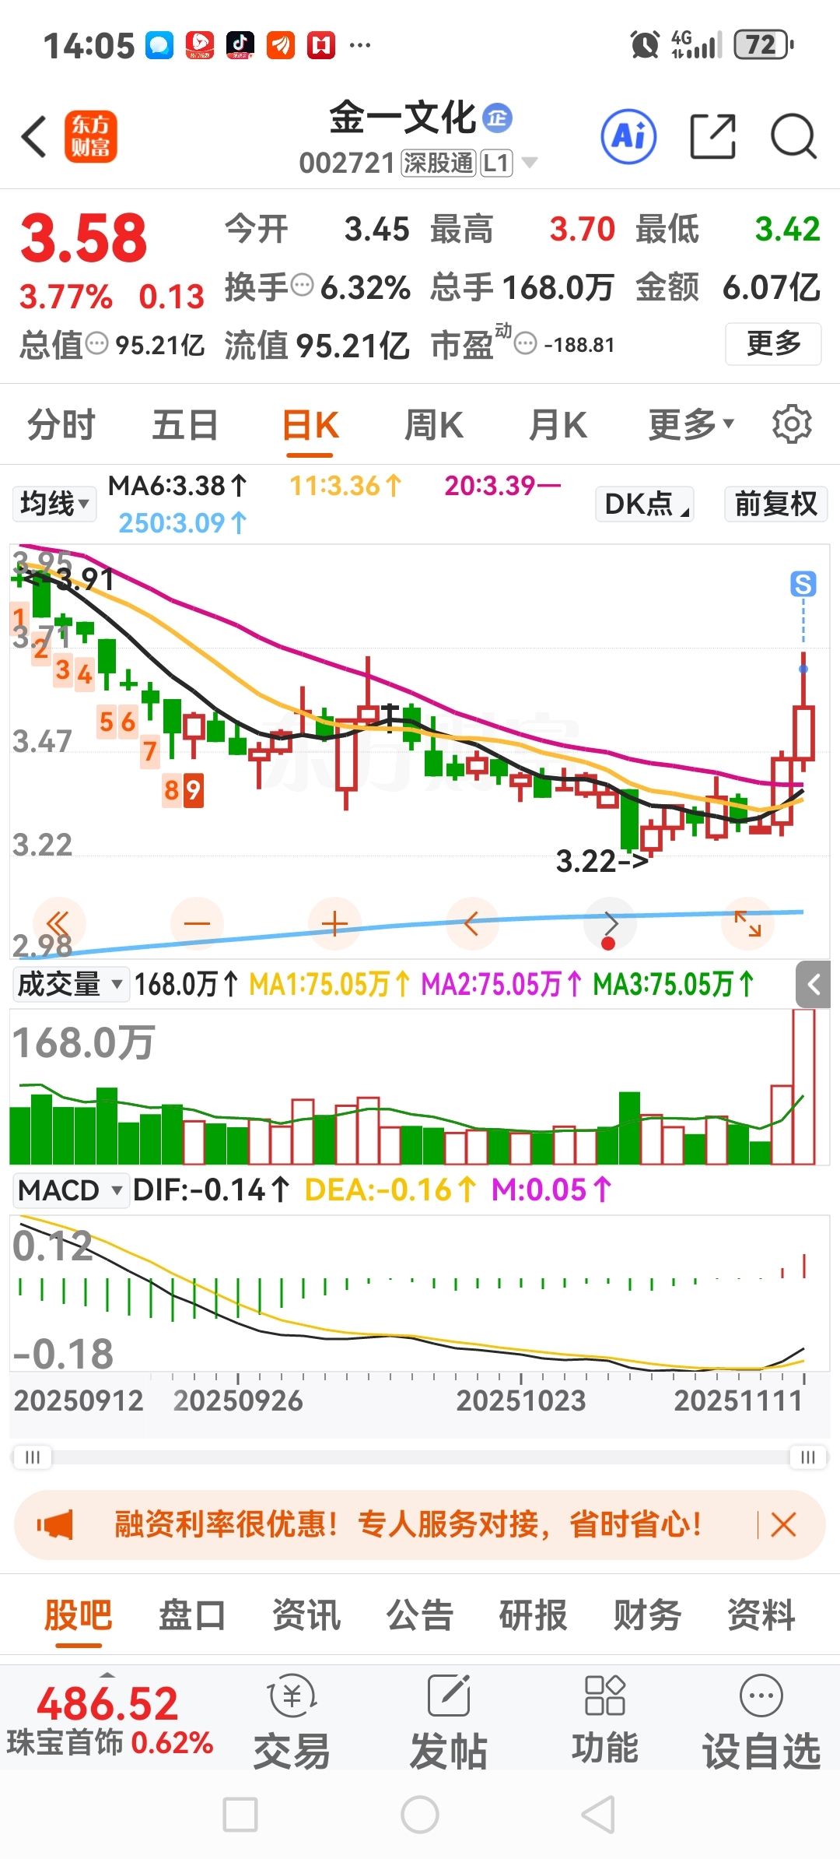Image resolution: width=840 pixels, height=1859 pixels.
Task: Open the DK点 dropdown
Action: pos(645,504)
